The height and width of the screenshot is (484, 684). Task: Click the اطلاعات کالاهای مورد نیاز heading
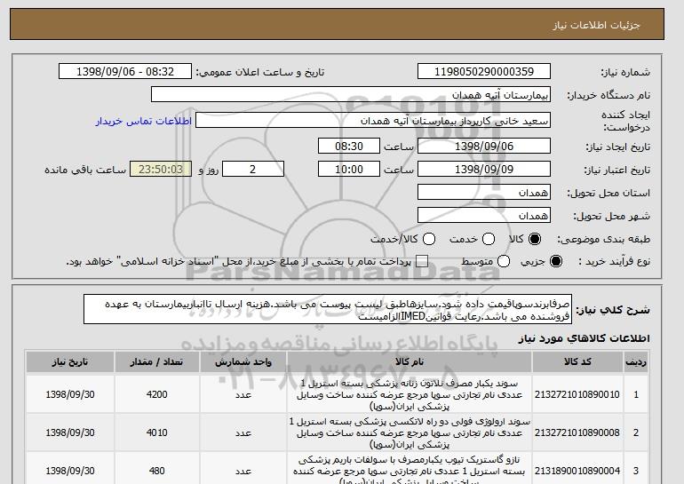[x=585, y=338]
